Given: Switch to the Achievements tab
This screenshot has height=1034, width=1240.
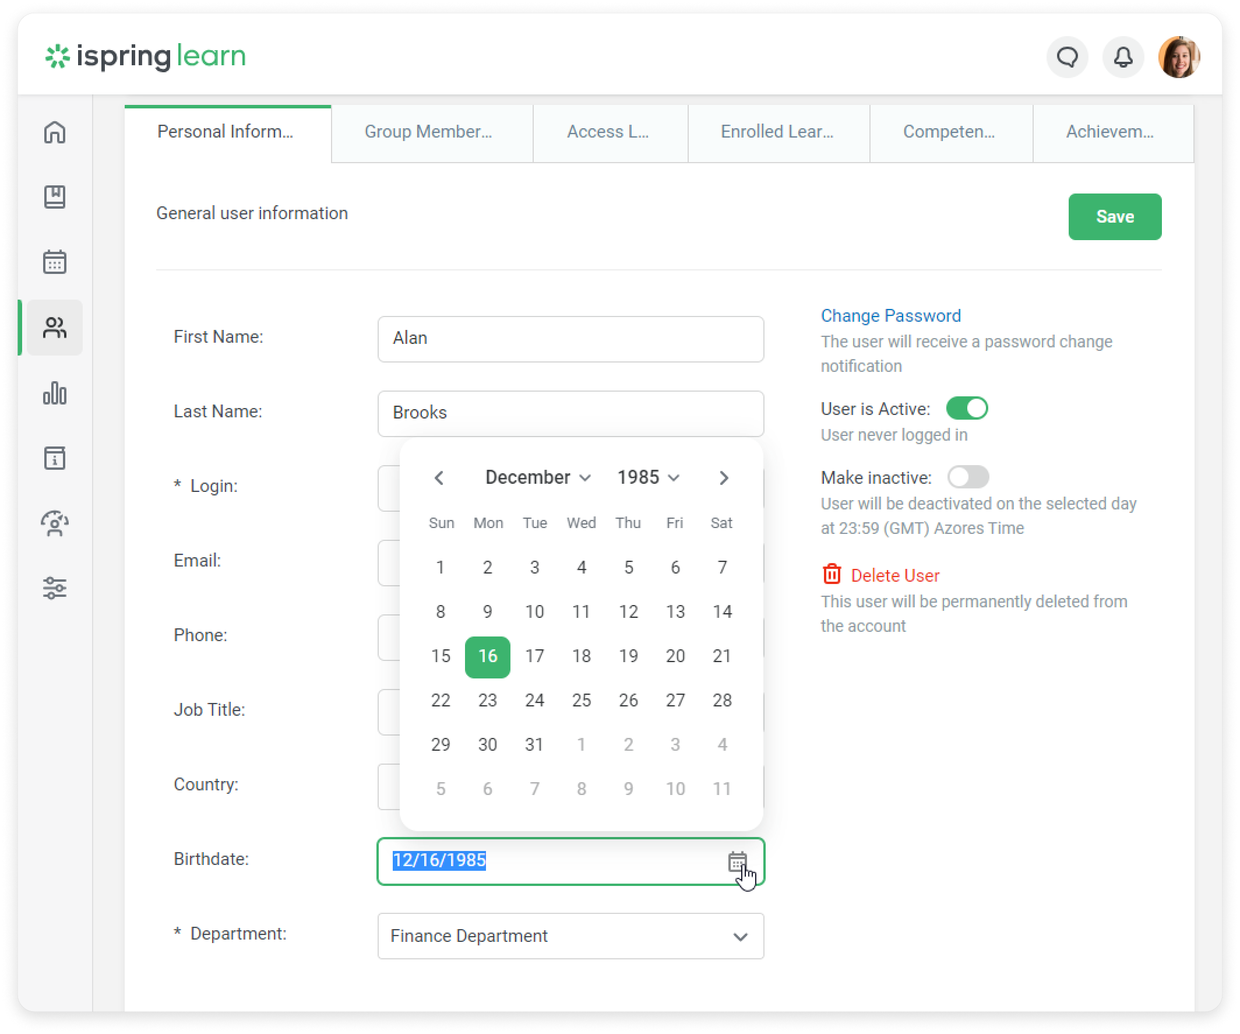Looking at the screenshot, I should 1112,132.
